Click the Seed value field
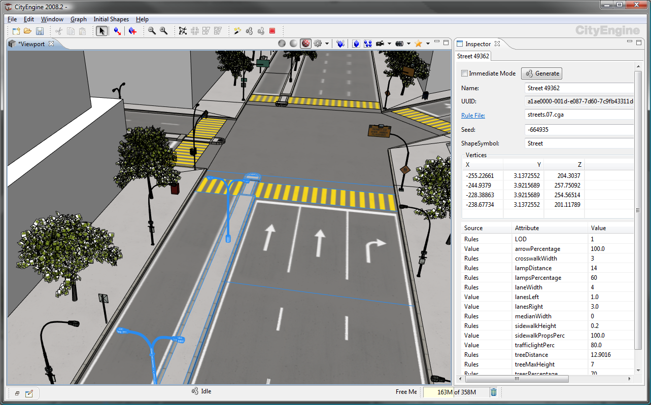 (578, 130)
